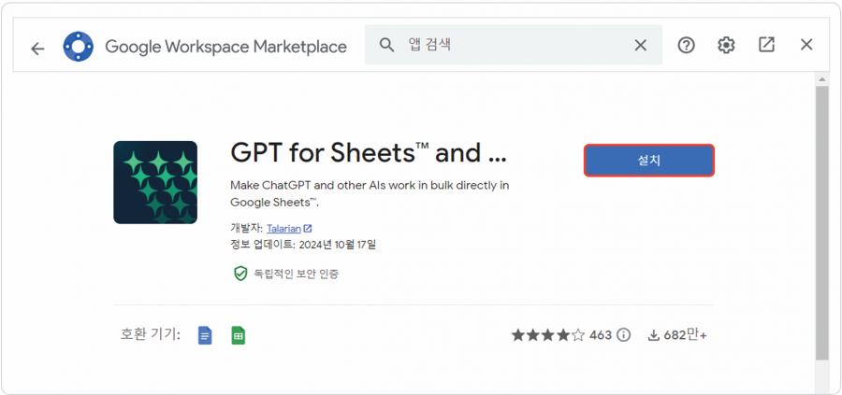842x395 pixels.
Task: Click the Google Sheets compatibility icon
Action: [x=239, y=335]
